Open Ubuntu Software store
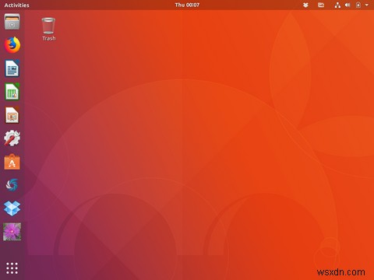This screenshot has width=374, height=280. pos(12,162)
